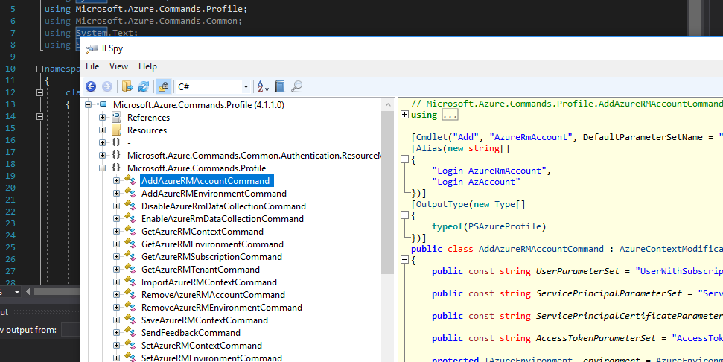Select DisableAzureRmDataCollectionCommand in the tree
723x362 pixels.
pyautogui.click(x=223, y=206)
